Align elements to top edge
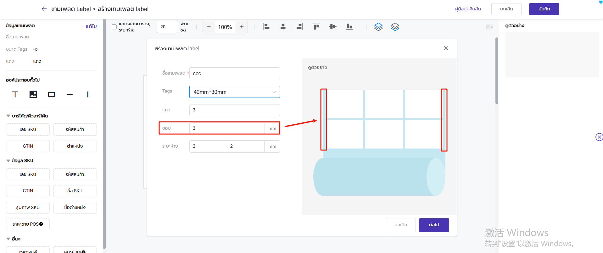Image resolution: width=603 pixels, height=253 pixels. pos(316,27)
